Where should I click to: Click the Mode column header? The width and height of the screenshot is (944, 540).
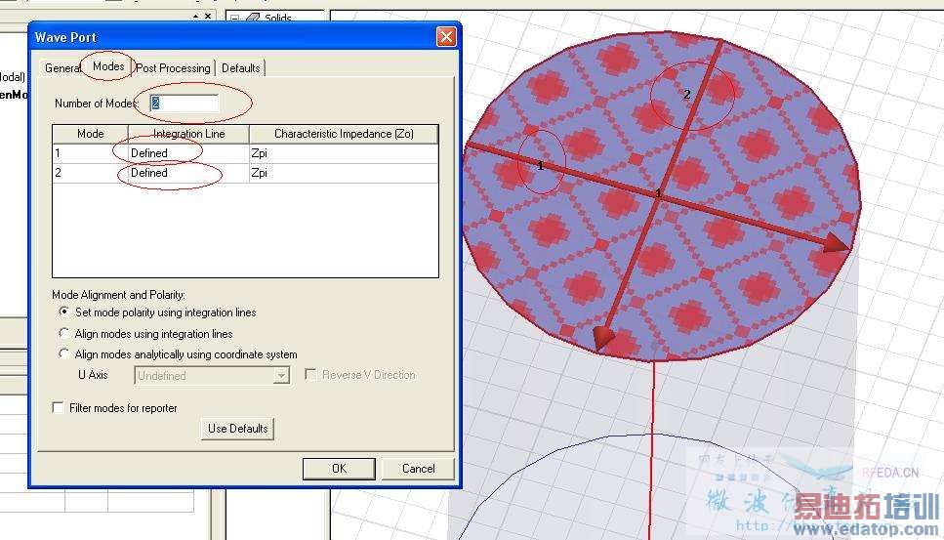pyautogui.click(x=91, y=134)
